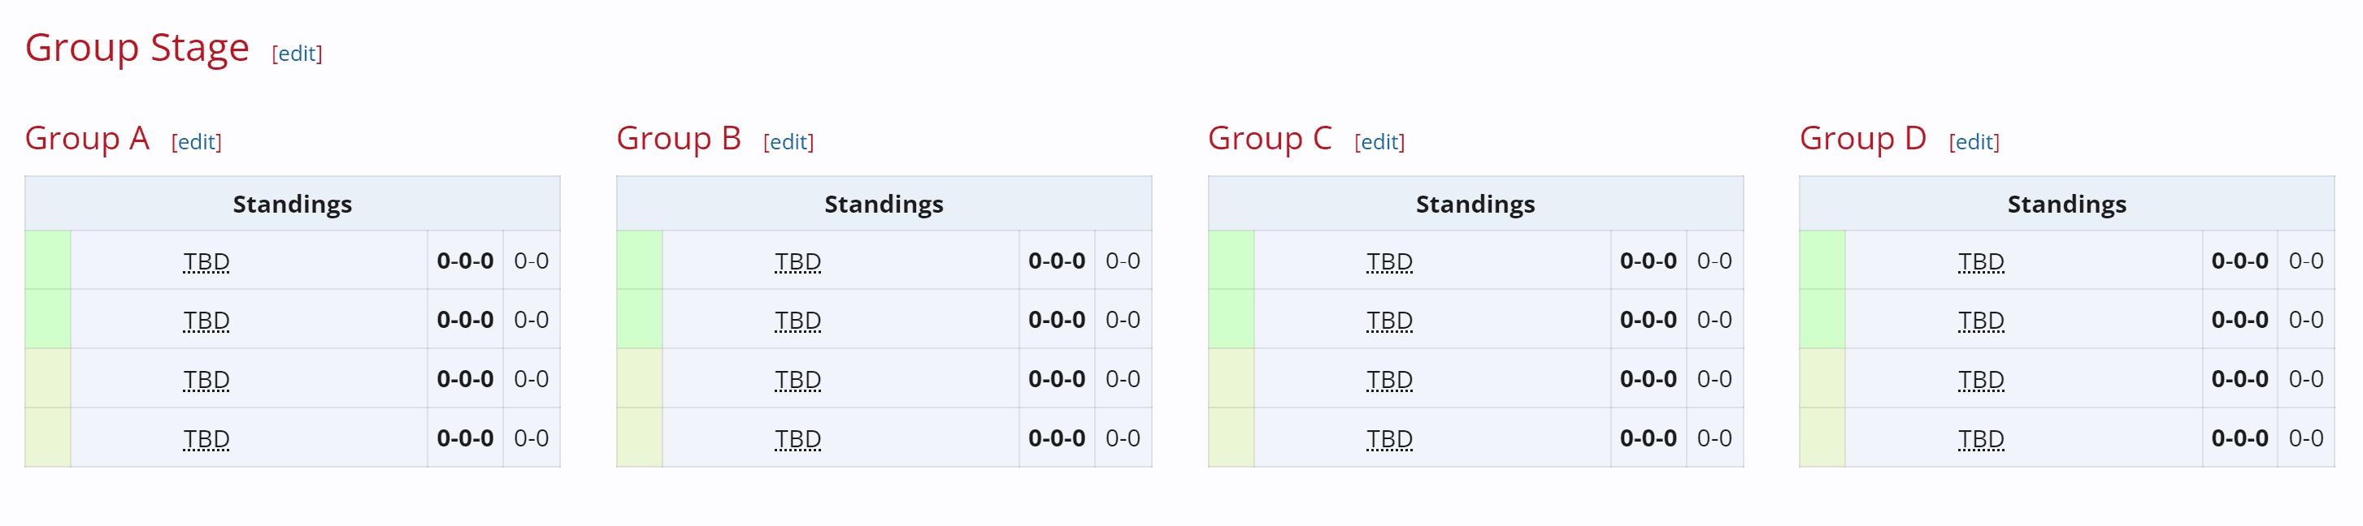Open the edit link for Group C
2363x526 pixels.
tap(1379, 142)
